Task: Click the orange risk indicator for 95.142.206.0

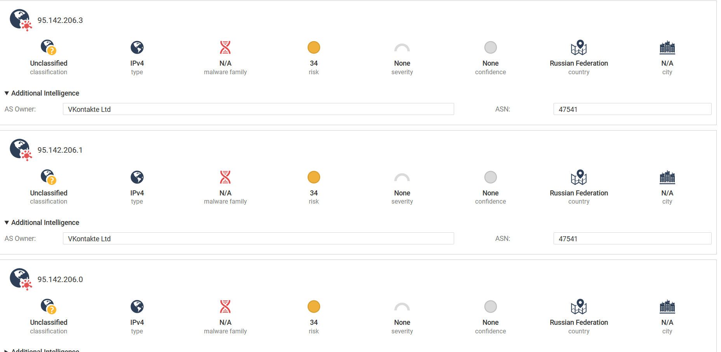Action: (x=314, y=307)
